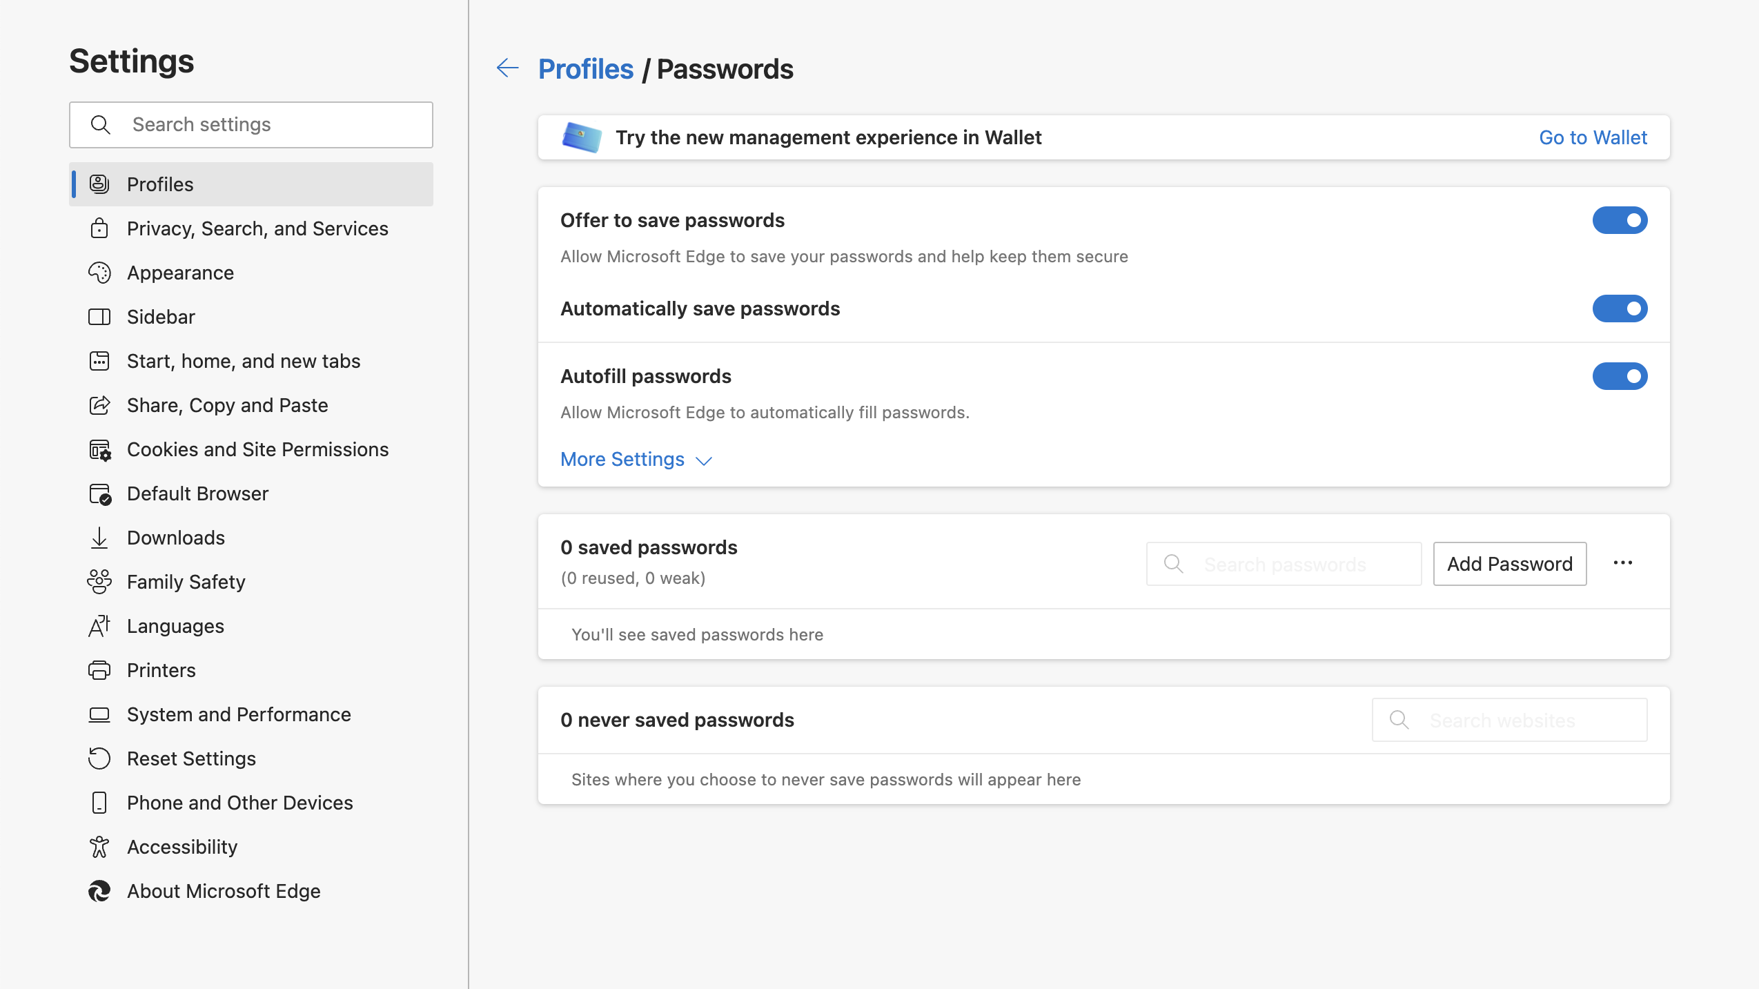Open the three-dot menu for saved passwords
The height and width of the screenshot is (989, 1759).
(1625, 562)
